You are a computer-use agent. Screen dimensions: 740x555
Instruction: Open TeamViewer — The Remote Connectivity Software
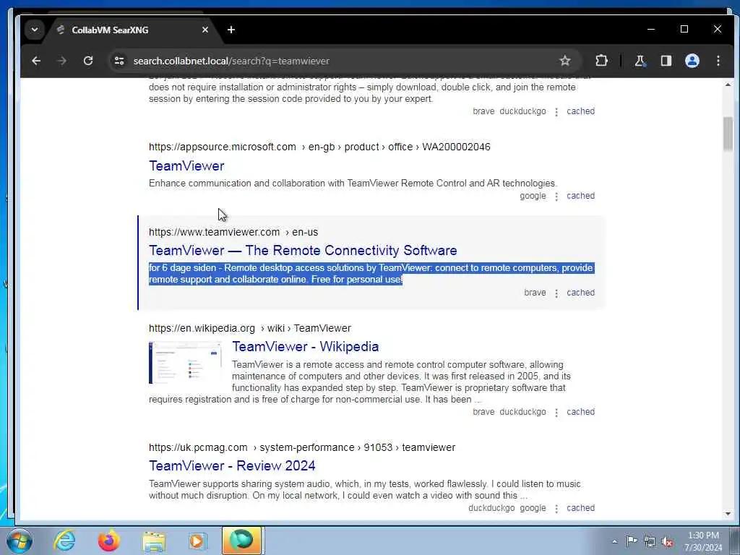tap(303, 251)
